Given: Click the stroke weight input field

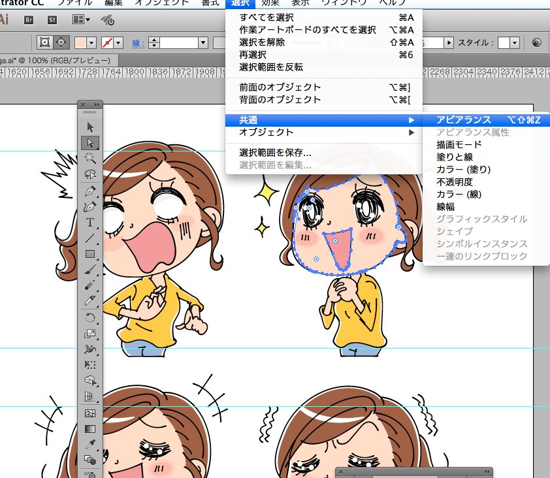Looking at the screenshot, I should click(179, 43).
